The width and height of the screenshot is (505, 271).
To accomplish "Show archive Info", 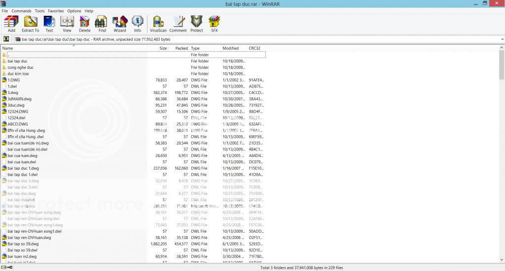I will point(138,23).
